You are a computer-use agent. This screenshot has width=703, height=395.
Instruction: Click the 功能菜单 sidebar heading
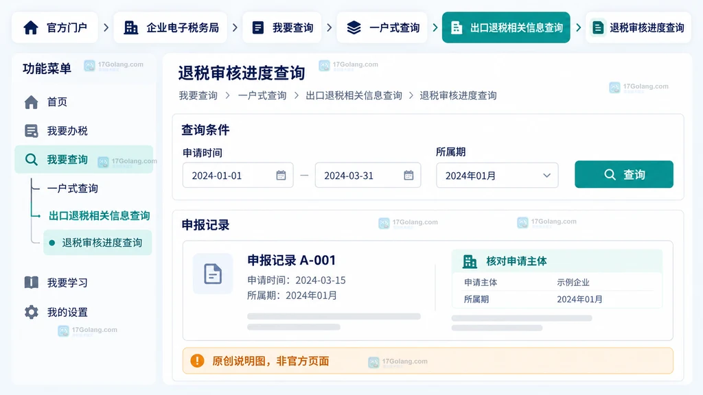(47, 69)
